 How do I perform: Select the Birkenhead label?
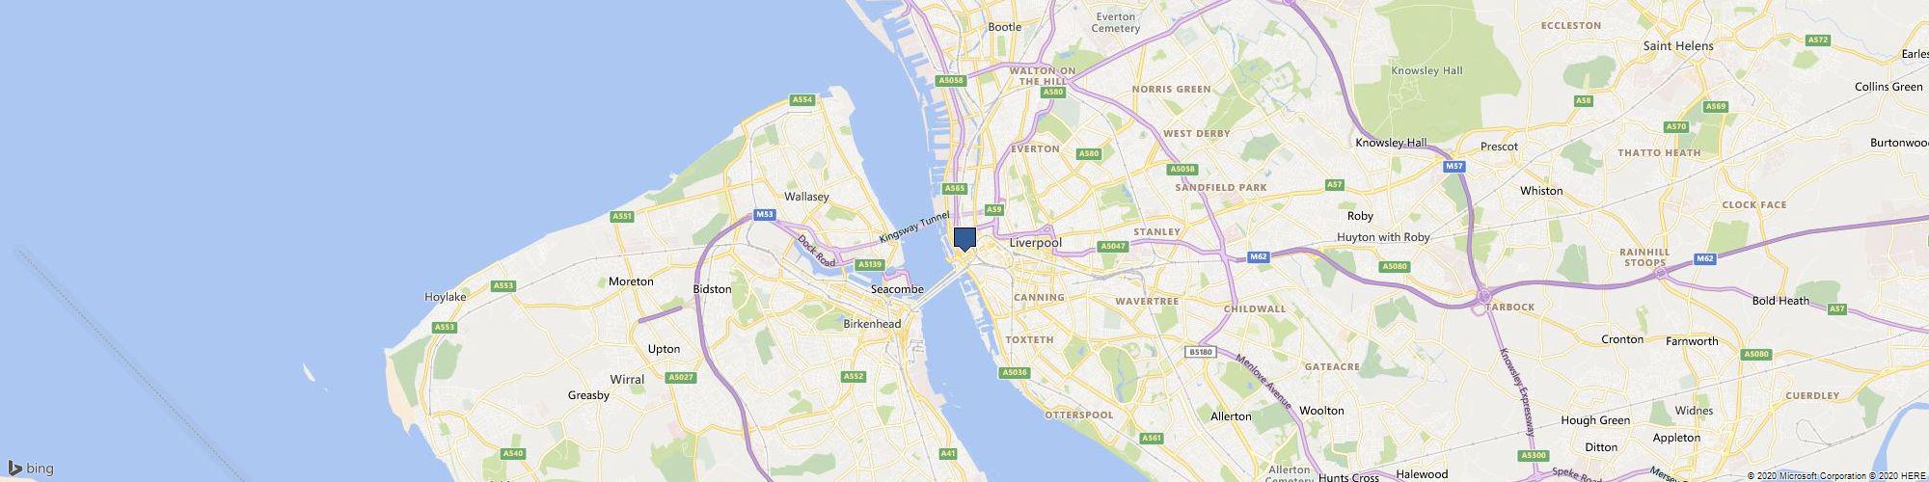point(872,324)
